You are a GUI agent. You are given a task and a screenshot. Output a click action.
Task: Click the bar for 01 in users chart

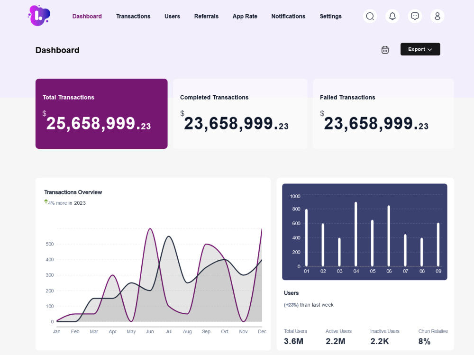pyautogui.click(x=306, y=237)
